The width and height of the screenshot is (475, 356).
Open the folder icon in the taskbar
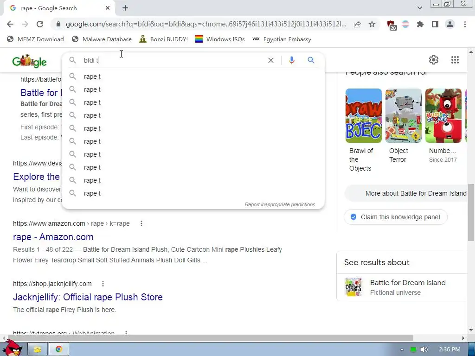38,350
